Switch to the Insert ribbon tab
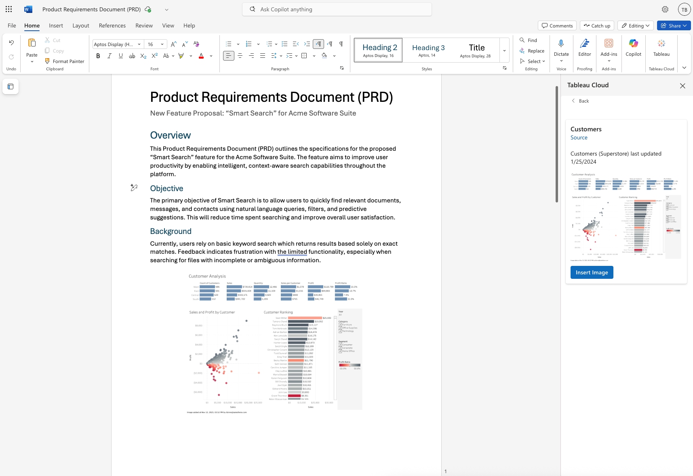 tap(56, 25)
